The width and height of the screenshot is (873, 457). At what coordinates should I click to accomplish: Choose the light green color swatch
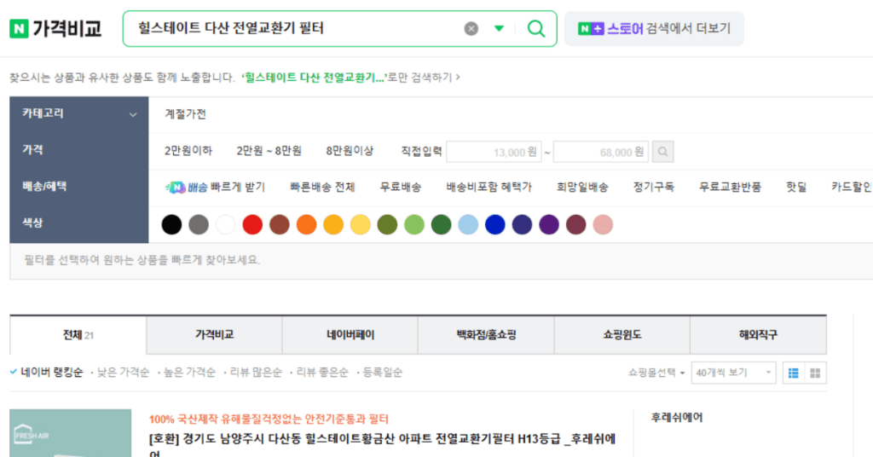point(414,225)
